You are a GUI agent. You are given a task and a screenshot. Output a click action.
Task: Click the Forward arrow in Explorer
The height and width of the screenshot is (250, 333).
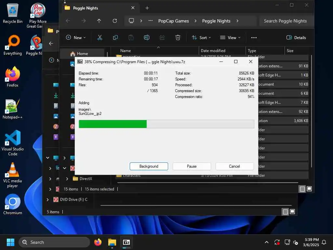[84, 21]
